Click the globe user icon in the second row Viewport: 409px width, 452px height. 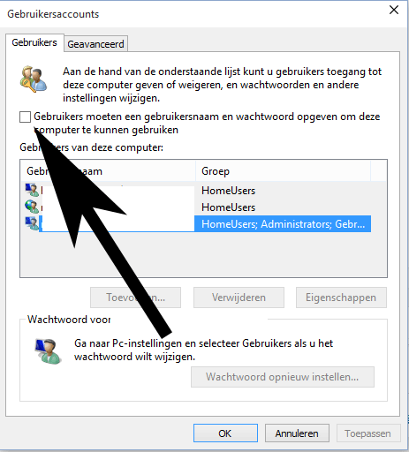click(32, 207)
